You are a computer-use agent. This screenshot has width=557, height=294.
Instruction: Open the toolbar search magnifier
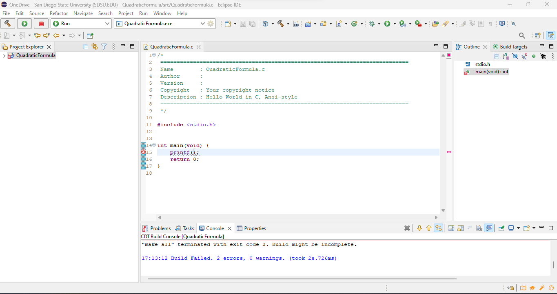point(522,36)
